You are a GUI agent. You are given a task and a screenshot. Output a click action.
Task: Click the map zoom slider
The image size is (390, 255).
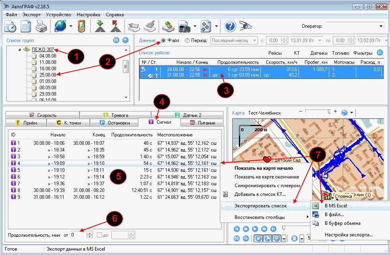(x=318, y=113)
